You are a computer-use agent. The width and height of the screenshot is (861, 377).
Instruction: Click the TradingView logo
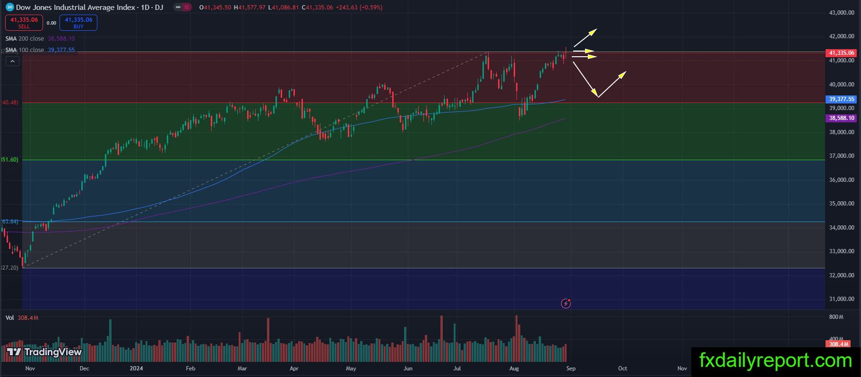pyautogui.click(x=44, y=352)
